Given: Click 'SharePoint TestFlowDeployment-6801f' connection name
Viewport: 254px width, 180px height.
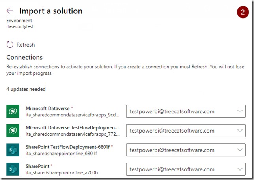Looking at the screenshot, I should point(68,147).
